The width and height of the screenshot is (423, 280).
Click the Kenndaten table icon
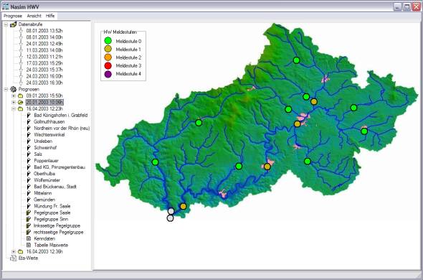(x=29, y=238)
